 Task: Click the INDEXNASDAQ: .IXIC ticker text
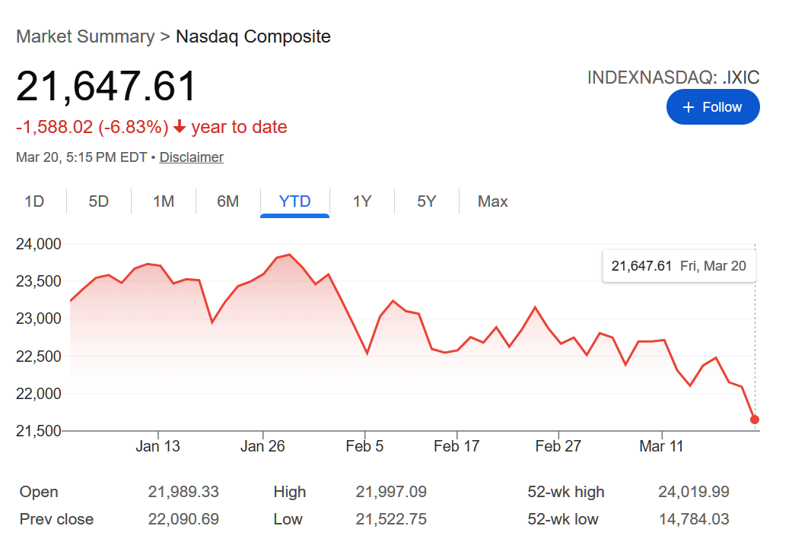[673, 78]
